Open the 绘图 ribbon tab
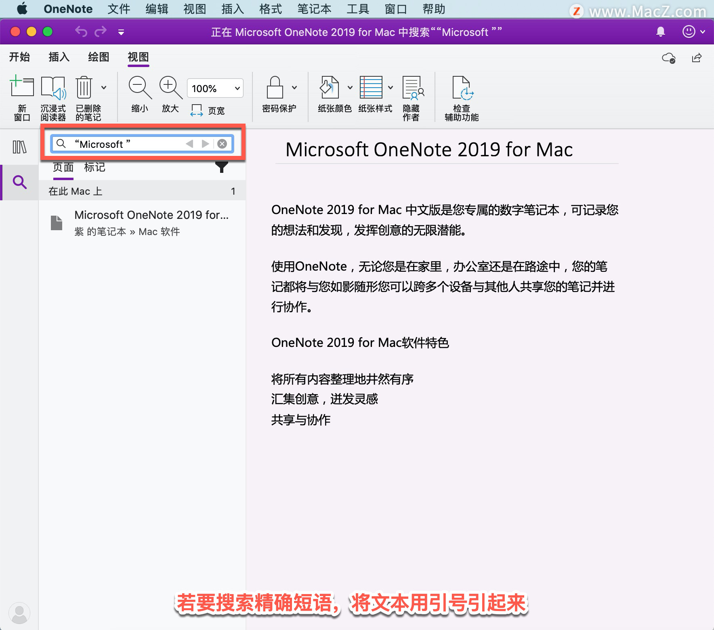The image size is (714, 630). (99, 57)
